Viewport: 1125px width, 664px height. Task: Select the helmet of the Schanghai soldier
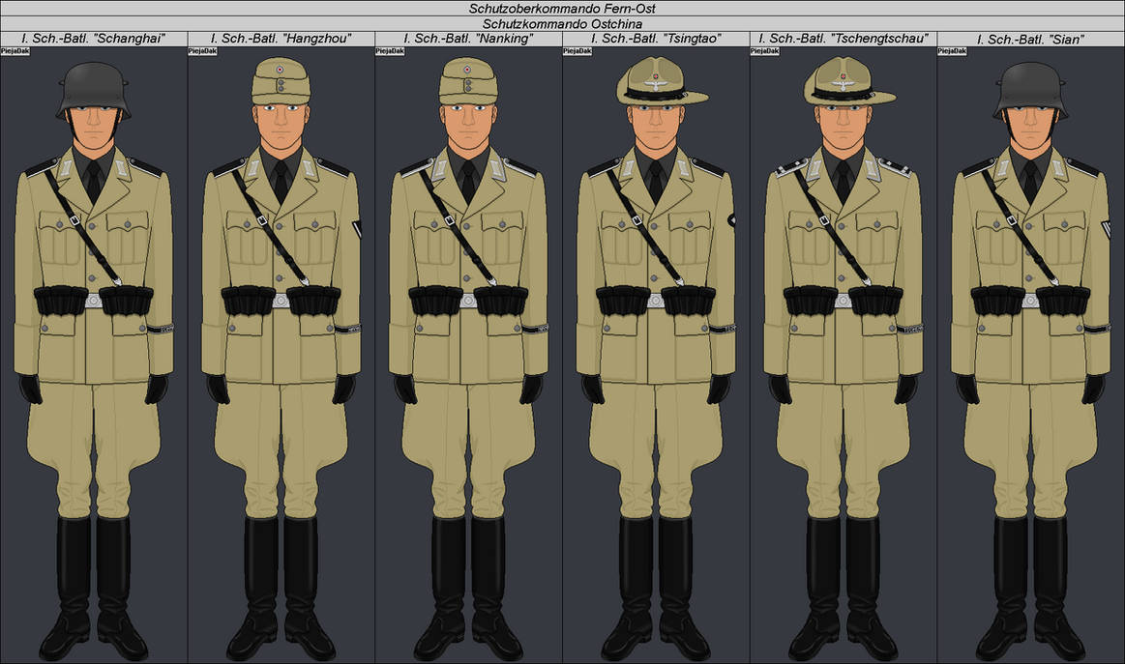93,82
